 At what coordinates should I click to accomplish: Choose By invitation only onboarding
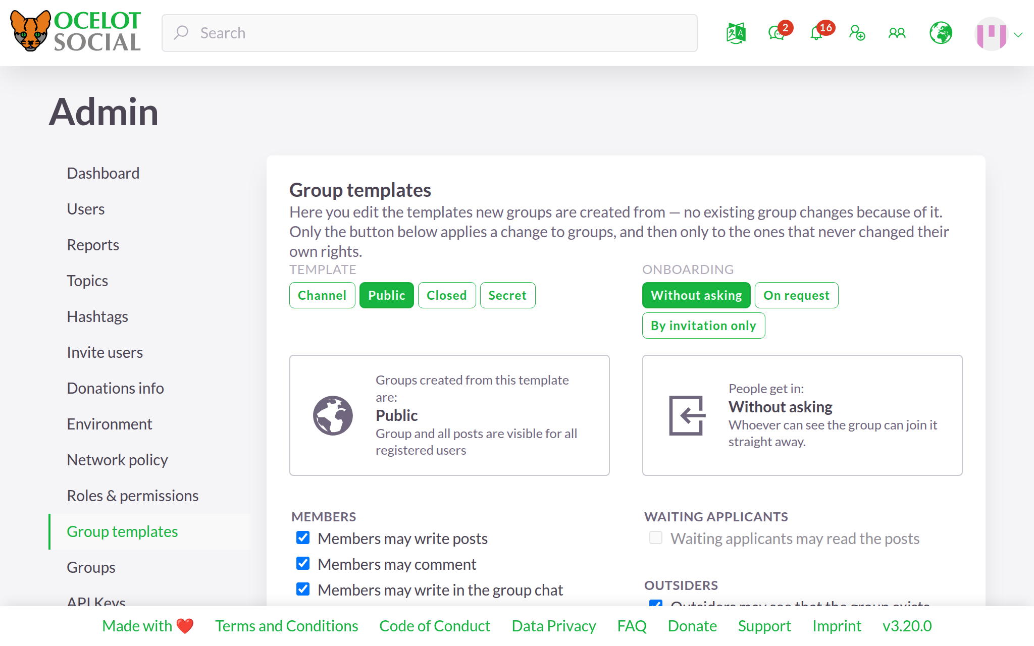click(703, 326)
